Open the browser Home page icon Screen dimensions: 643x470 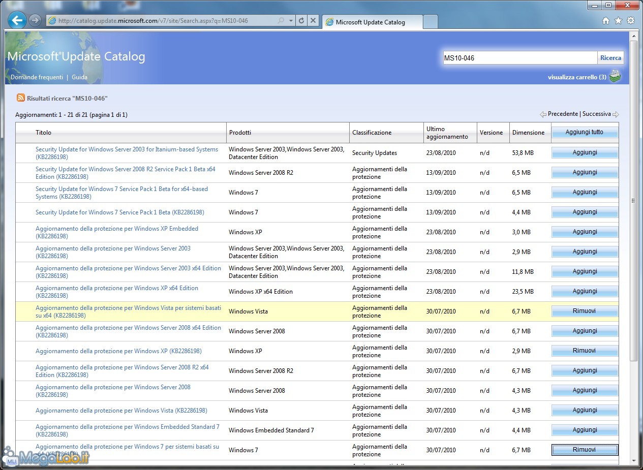click(605, 21)
